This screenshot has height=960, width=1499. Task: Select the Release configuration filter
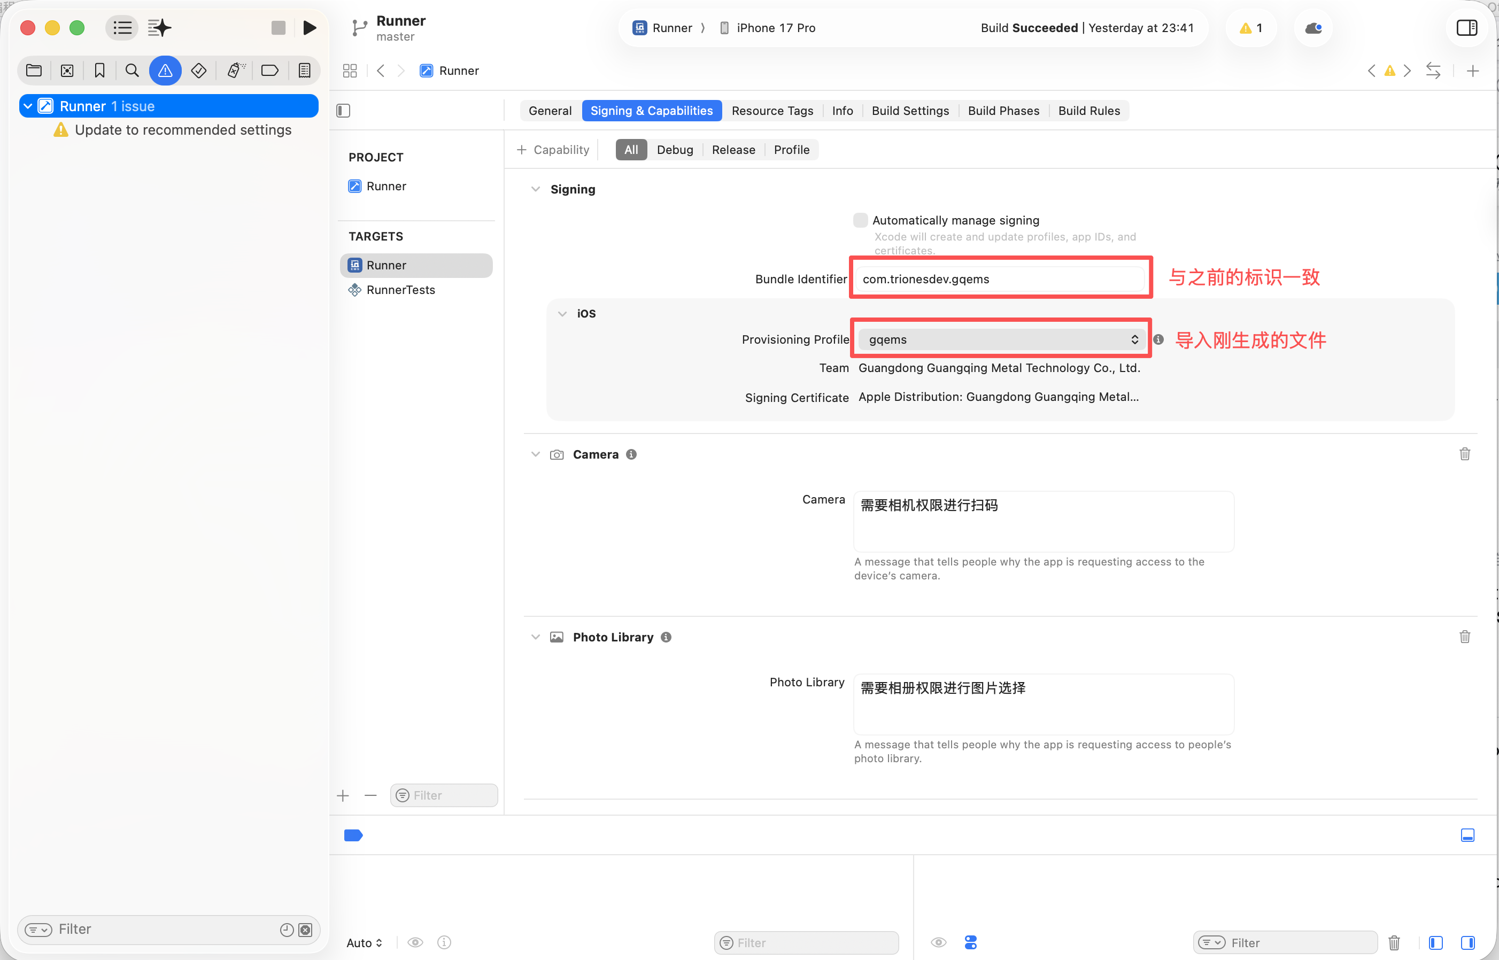pos(733,150)
